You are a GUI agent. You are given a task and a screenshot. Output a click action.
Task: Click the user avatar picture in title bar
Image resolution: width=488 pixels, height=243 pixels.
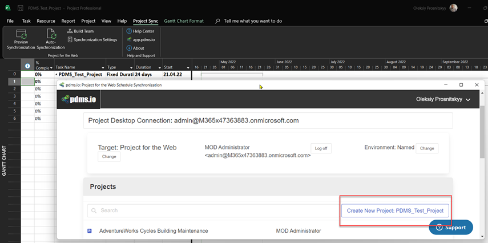coord(453,8)
